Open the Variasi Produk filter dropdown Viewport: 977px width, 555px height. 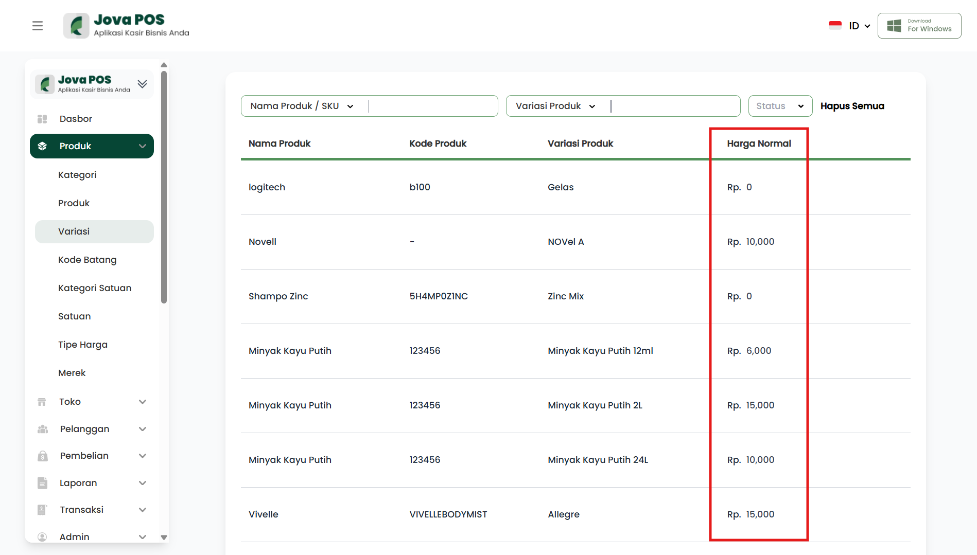pos(555,106)
